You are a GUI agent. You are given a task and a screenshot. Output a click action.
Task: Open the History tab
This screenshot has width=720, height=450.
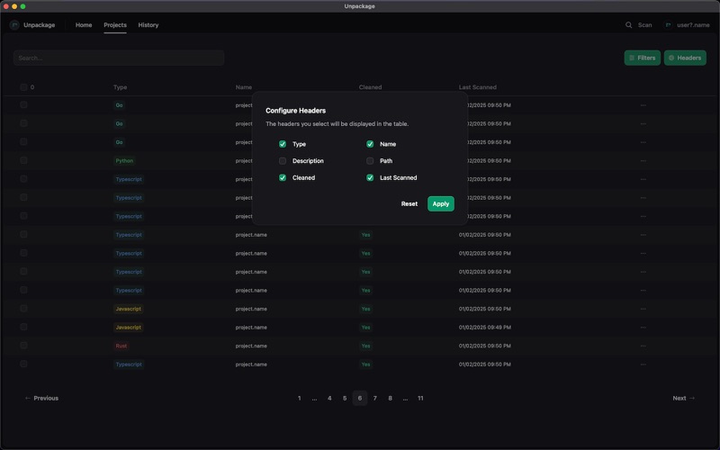148,25
